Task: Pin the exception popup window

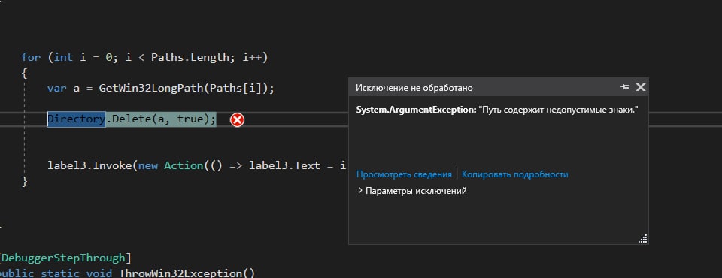Action: tap(625, 87)
